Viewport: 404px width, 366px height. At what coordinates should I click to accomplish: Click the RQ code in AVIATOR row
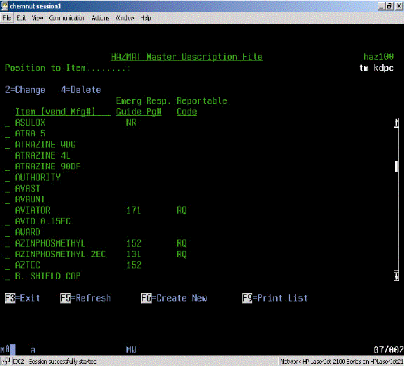(182, 211)
